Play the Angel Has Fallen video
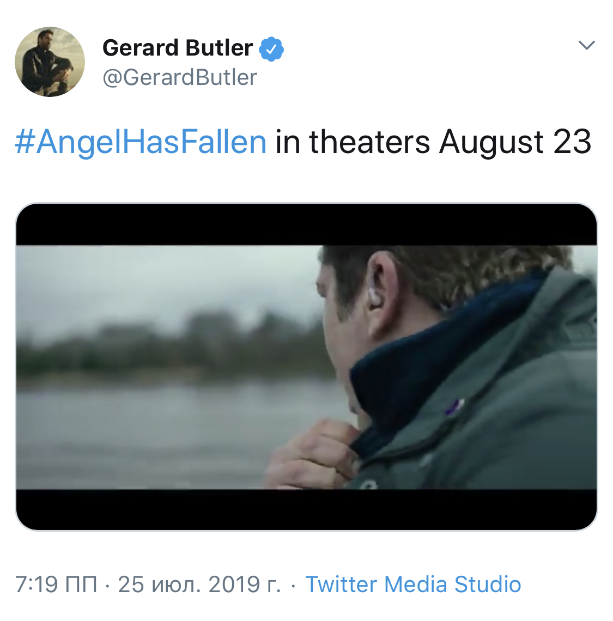This screenshot has width=613, height=621. pyautogui.click(x=306, y=367)
